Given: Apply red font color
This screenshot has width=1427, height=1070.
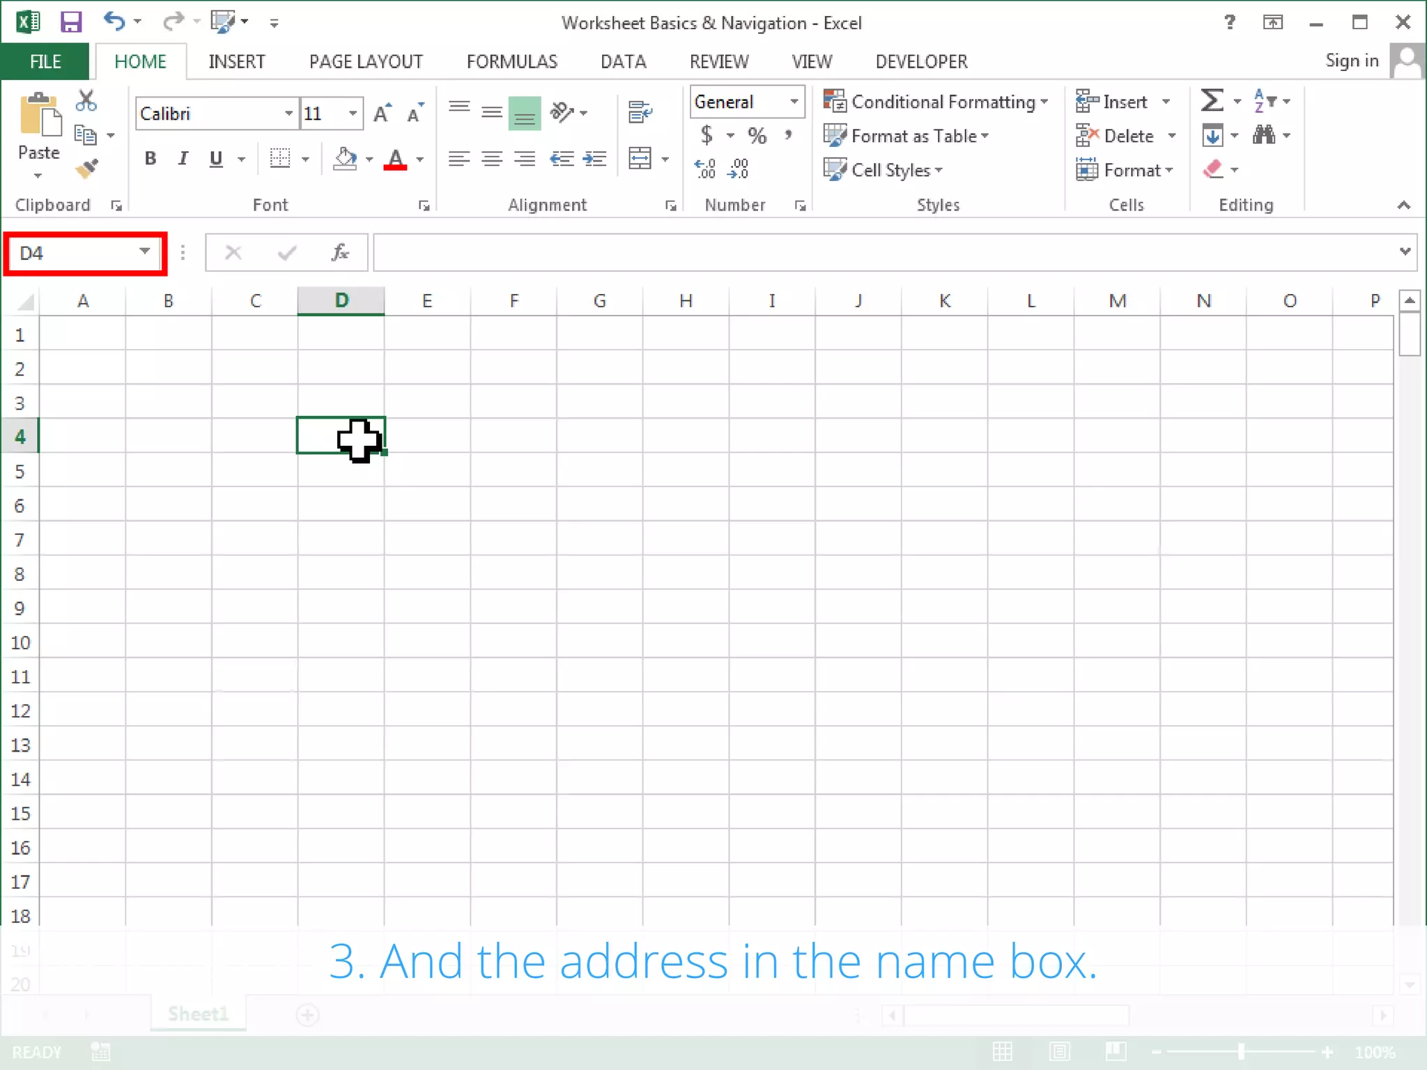Looking at the screenshot, I should click(395, 160).
